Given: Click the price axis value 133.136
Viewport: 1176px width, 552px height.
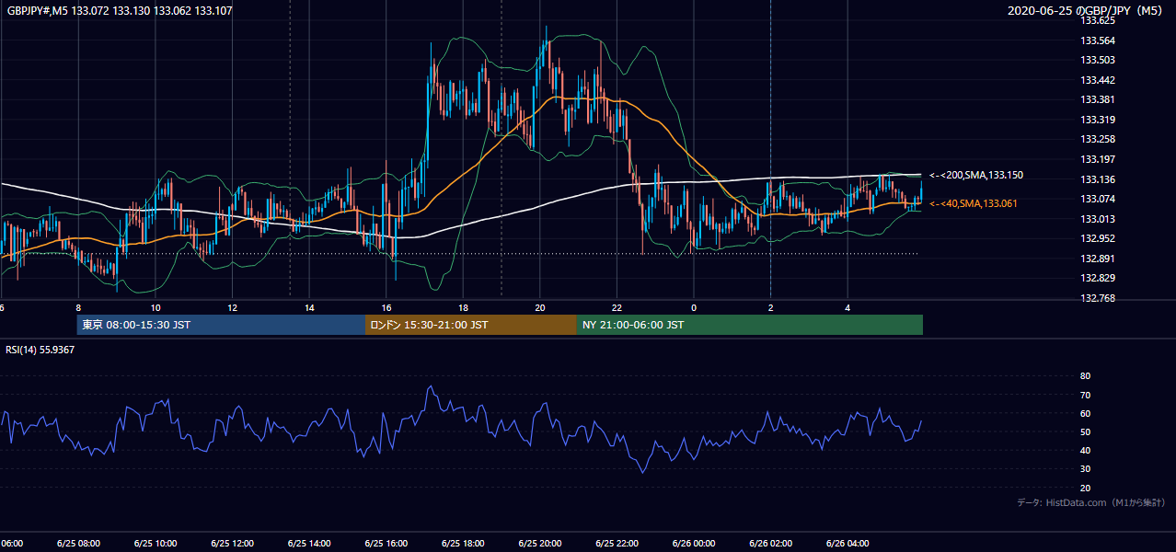Looking at the screenshot, I should 1098,179.
